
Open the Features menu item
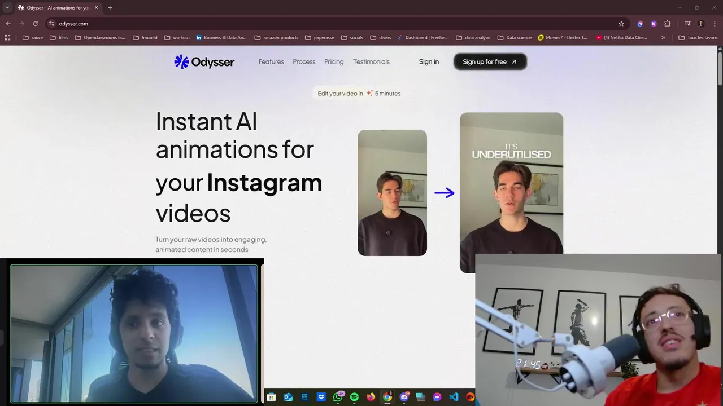tap(271, 62)
